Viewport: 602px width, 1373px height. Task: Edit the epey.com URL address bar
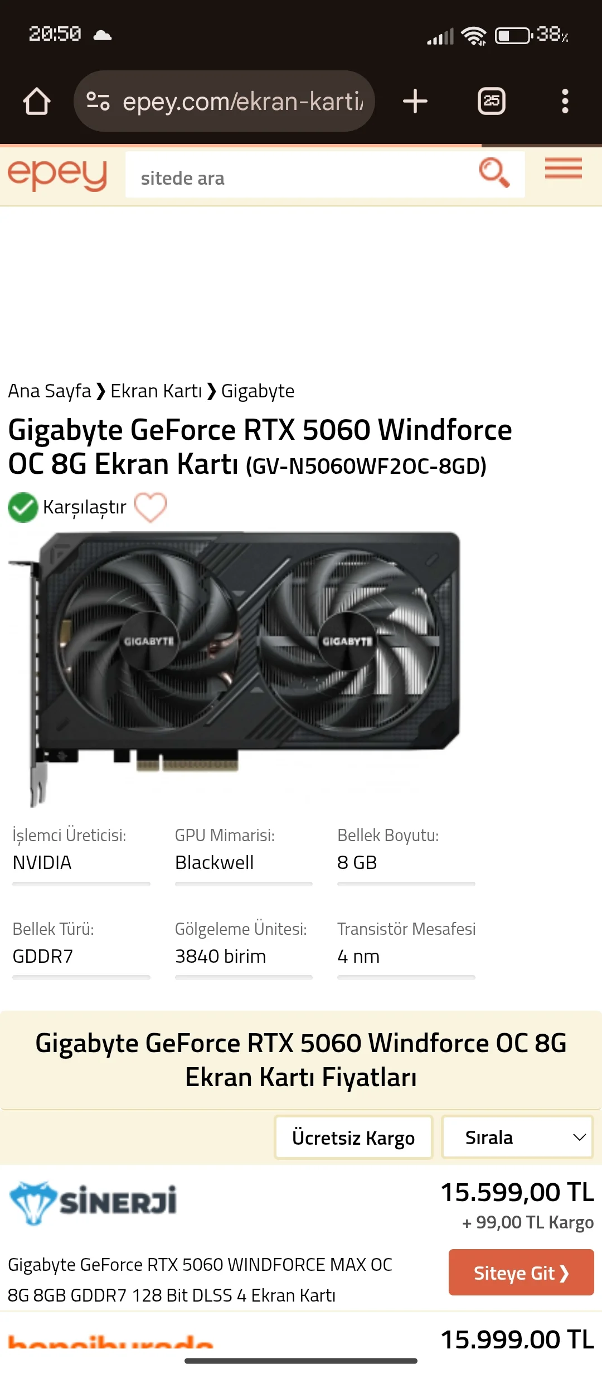(242, 102)
